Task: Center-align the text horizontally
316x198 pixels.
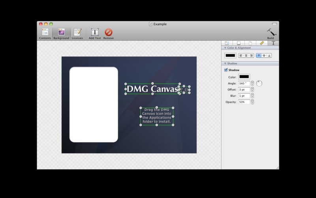Action: tap(246, 55)
